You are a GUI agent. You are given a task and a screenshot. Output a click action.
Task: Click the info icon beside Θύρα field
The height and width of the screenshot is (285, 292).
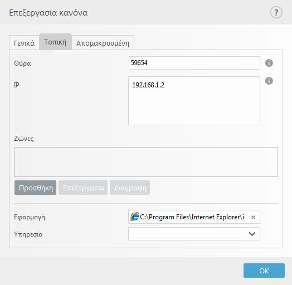tap(269, 63)
